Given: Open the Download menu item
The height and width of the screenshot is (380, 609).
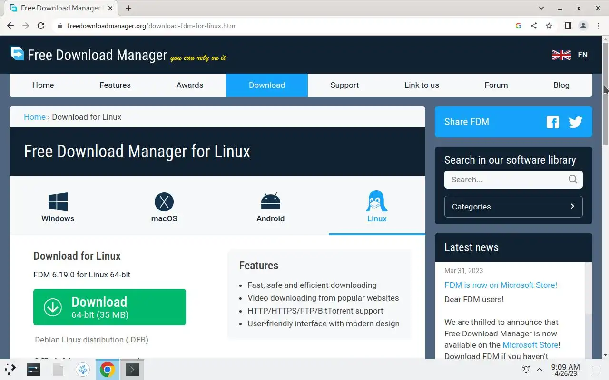Looking at the screenshot, I should pyautogui.click(x=267, y=85).
